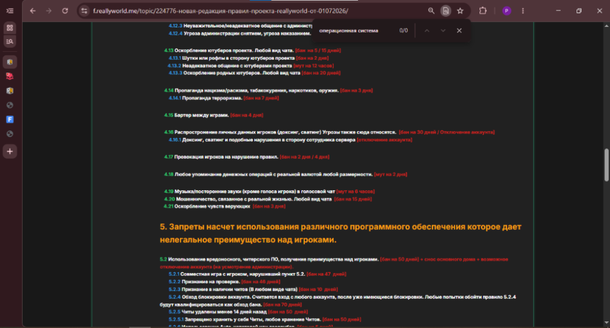610x328 pixels.
Task: Click the scrollbar down arrow
Action: pos(606,323)
